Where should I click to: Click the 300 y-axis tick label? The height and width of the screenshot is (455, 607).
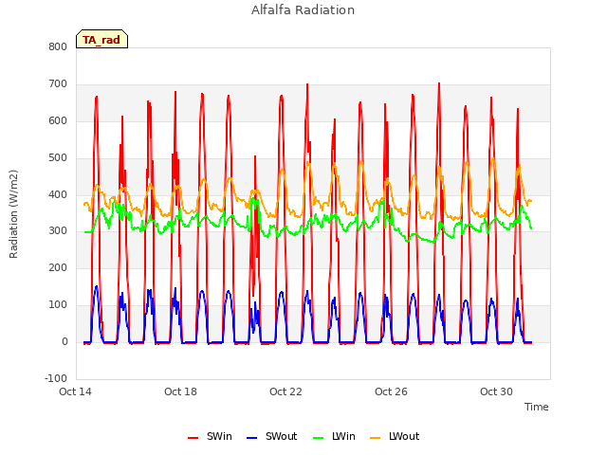coord(58,231)
